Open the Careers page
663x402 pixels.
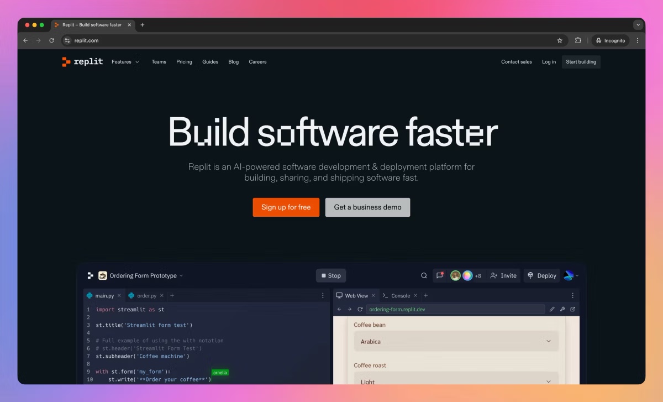[x=257, y=62]
